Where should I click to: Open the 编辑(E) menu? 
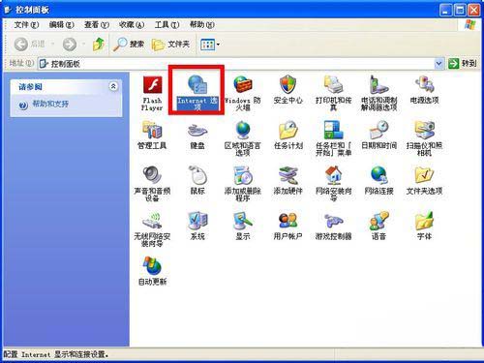61,25
